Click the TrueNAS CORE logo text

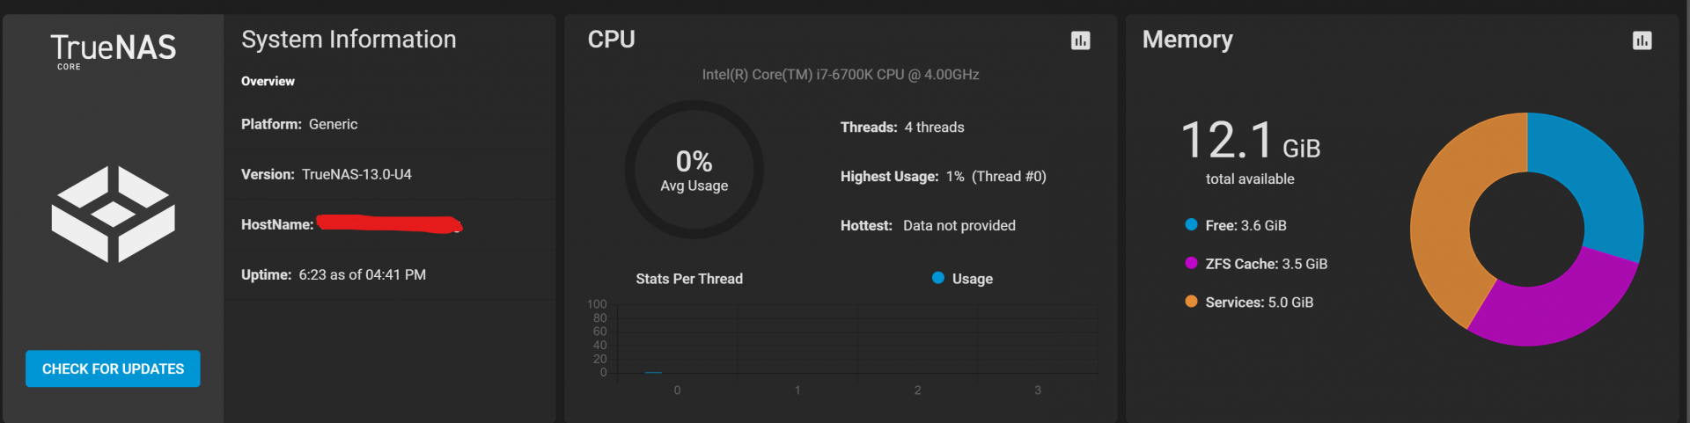(x=113, y=51)
